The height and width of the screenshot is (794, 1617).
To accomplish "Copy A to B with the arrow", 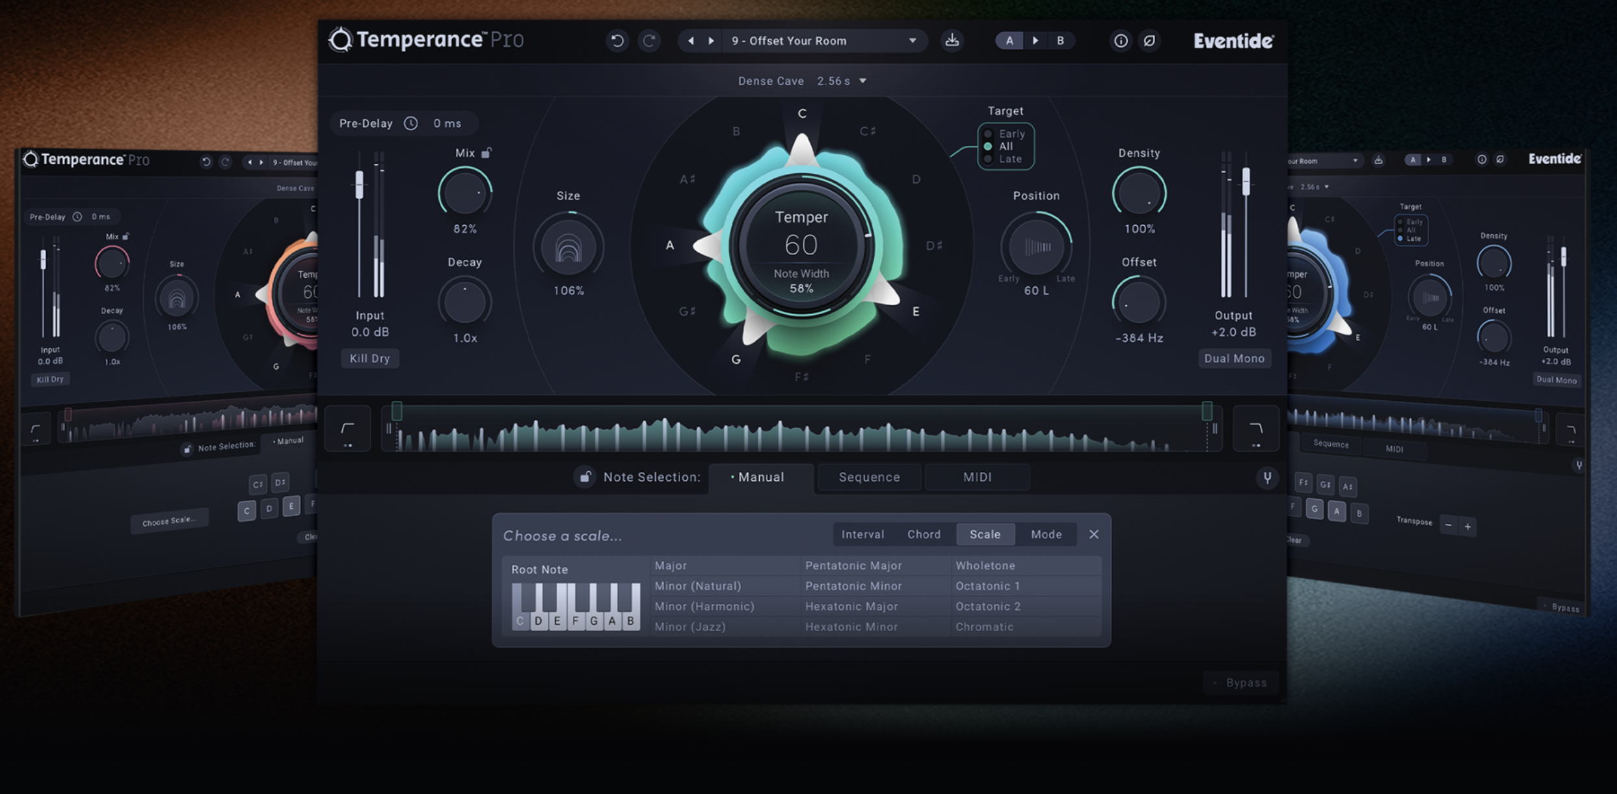I will pyautogui.click(x=1035, y=40).
